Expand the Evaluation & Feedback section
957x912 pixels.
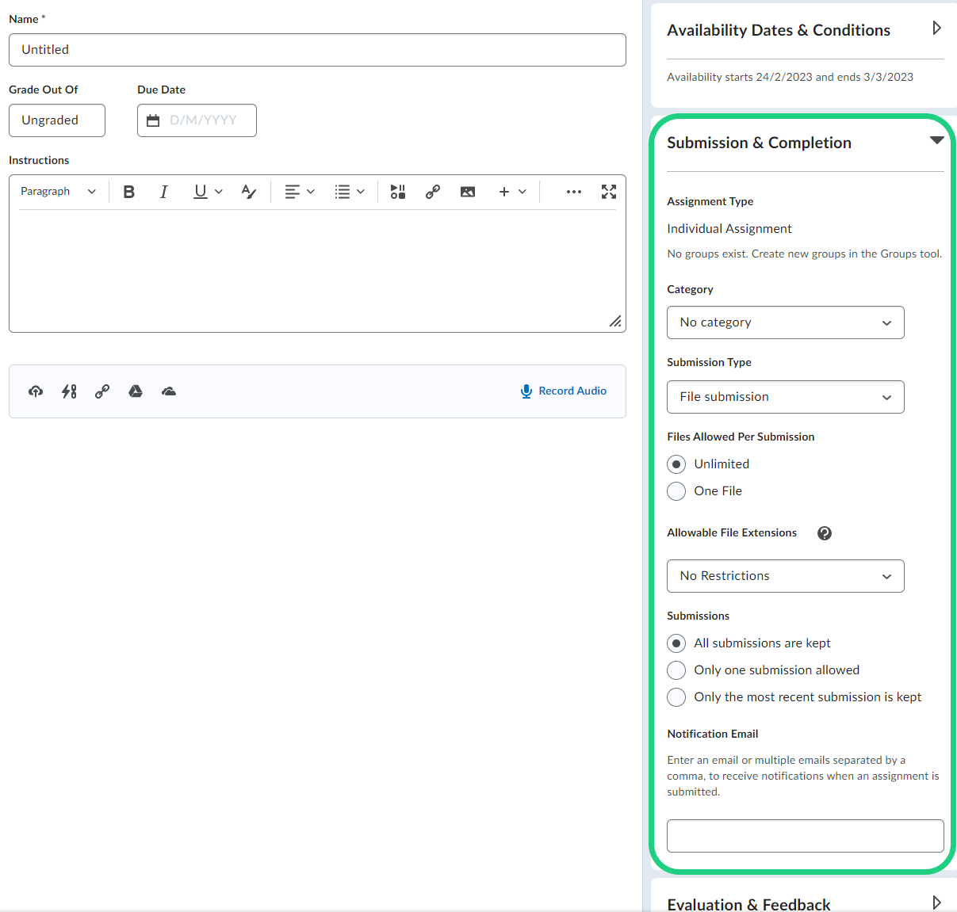(936, 902)
